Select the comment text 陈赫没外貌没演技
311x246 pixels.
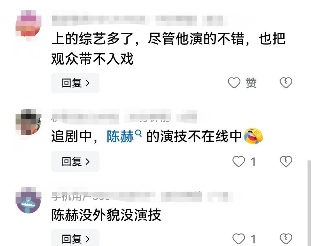106,215
